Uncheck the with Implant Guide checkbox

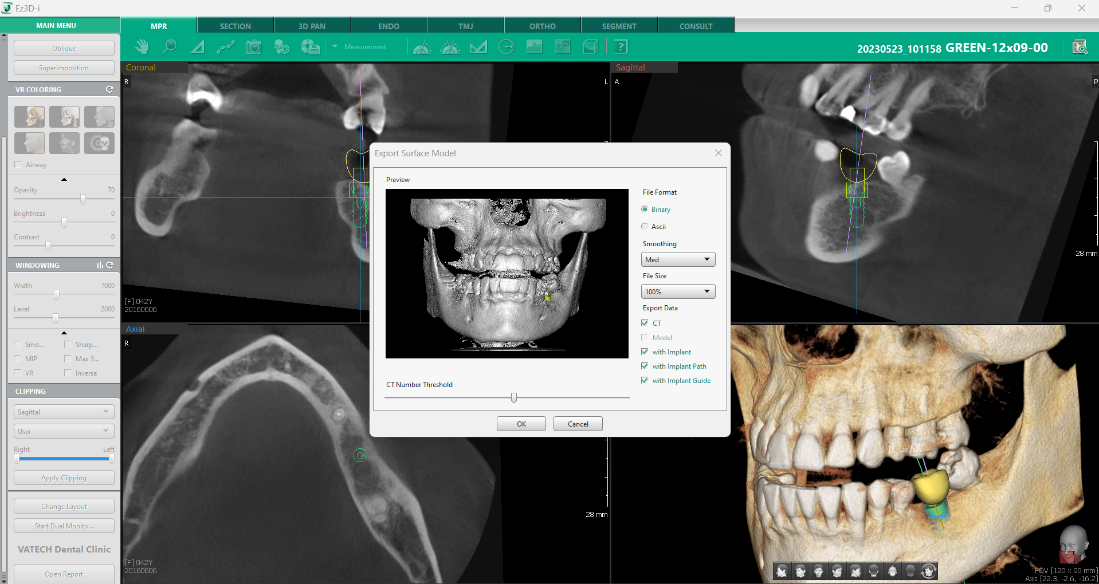coord(645,381)
